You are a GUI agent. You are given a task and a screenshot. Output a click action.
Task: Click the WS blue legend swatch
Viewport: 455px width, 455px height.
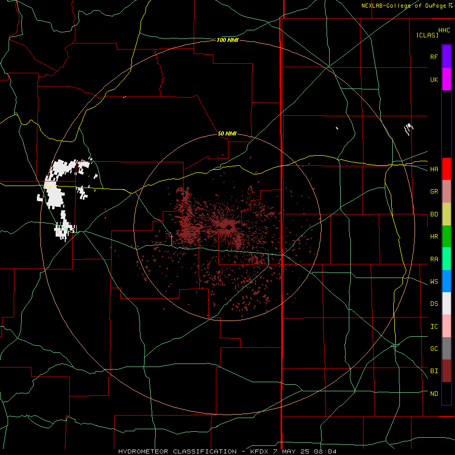click(x=446, y=281)
